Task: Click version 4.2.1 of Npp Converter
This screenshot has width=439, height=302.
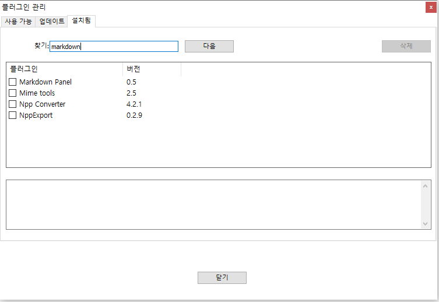Action: click(134, 104)
